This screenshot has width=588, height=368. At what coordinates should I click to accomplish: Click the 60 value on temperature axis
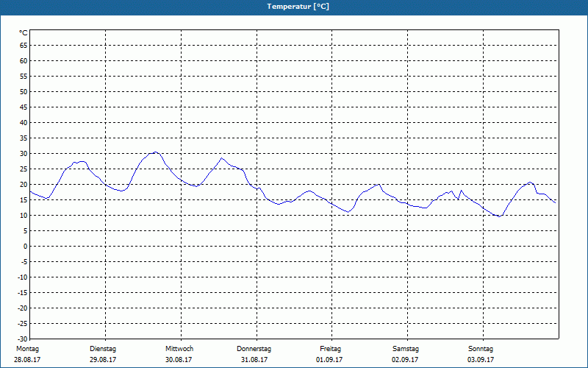[24, 61]
